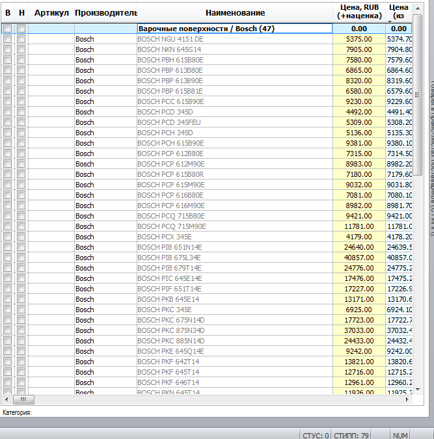Select the BOSCH PIB 675L34E name cell
Image resolution: width=434 pixels, height=439 pixels.
[x=235, y=258]
